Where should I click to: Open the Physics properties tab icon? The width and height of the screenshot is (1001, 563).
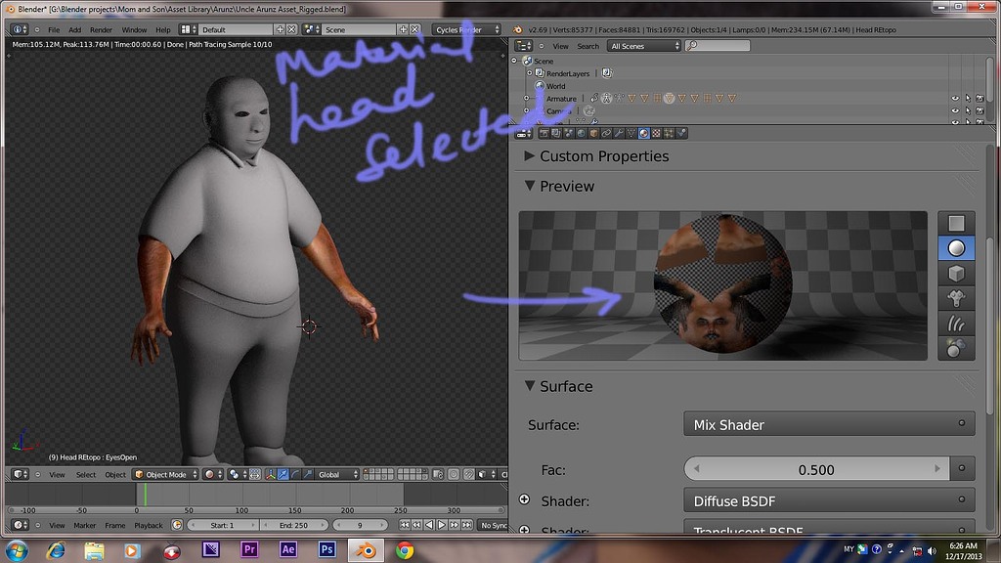coord(681,133)
